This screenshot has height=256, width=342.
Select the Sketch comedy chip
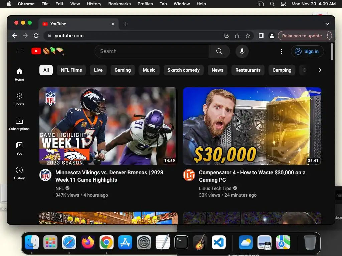pos(183,70)
